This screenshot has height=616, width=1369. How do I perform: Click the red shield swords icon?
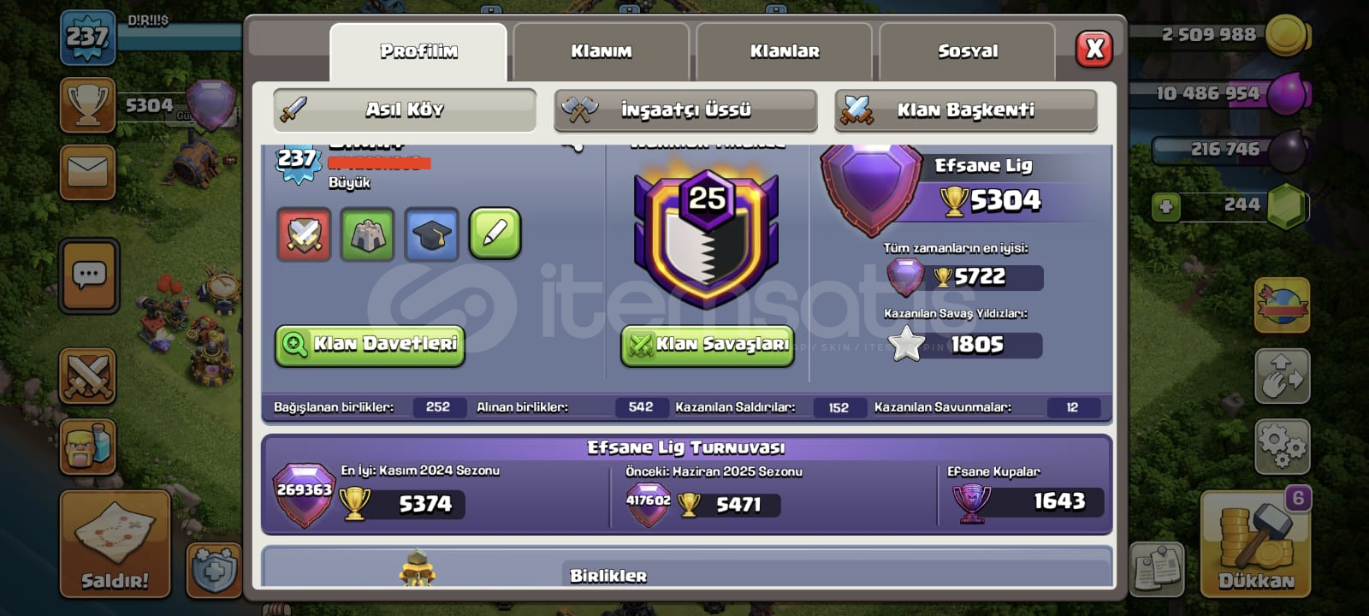pyautogui.click(x=304, y=234)
